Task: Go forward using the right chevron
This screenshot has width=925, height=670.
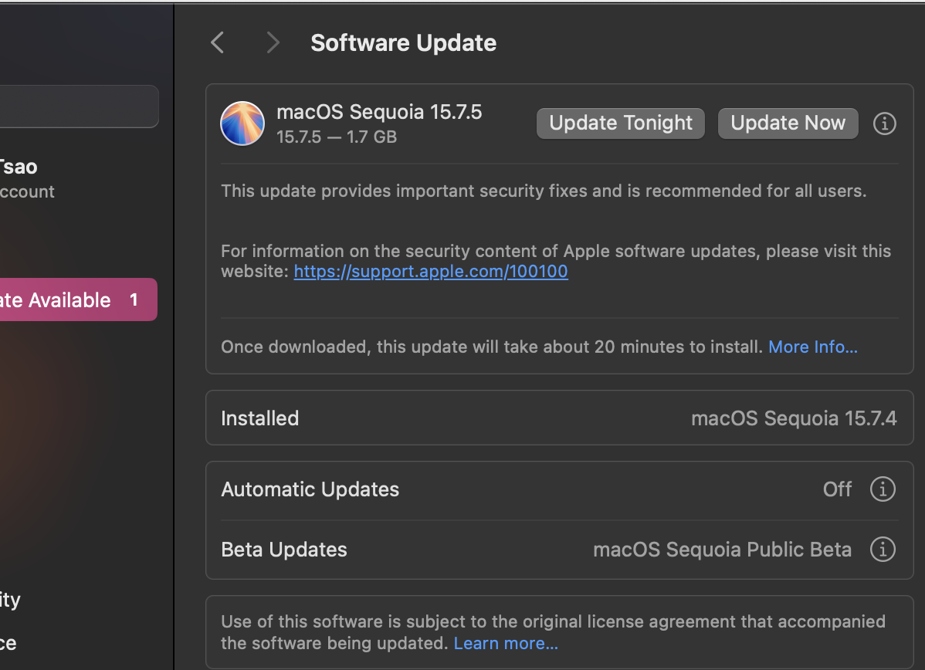Action: coord(273,42)
